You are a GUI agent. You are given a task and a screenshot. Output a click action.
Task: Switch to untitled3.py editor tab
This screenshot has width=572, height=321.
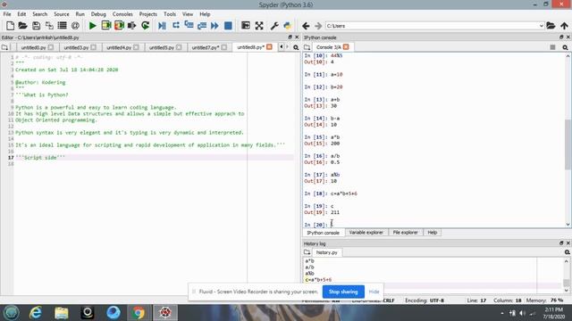(x=76, y=47)
